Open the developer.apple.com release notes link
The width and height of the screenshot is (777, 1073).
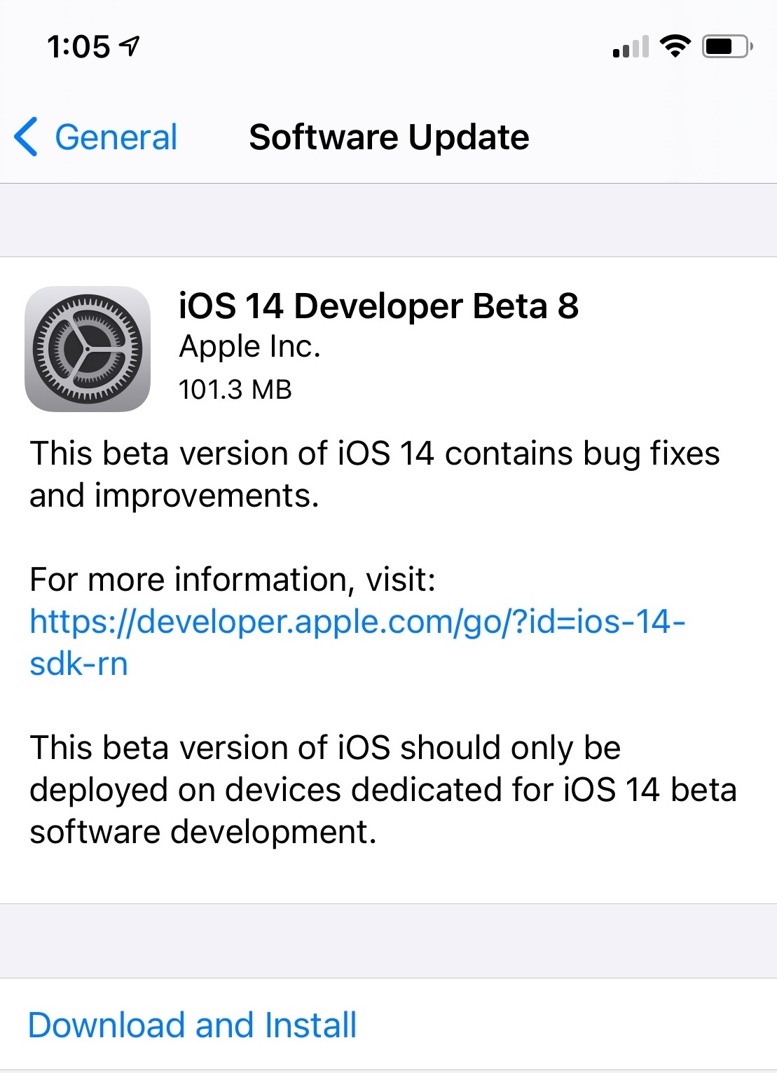pos(357,621)
